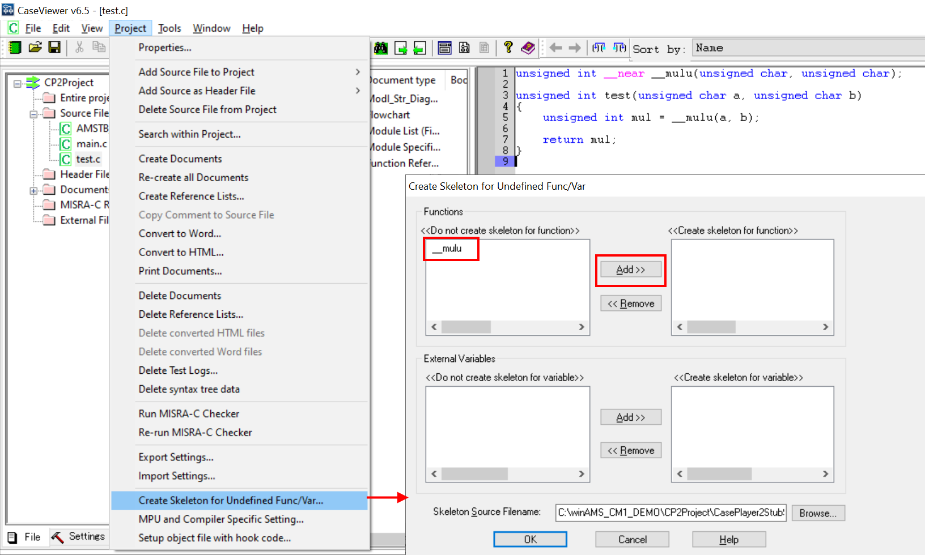Select Export Settings... menu item
This screenshot has height=555, width=925.
pyautogui.click(x=176, y=458)
